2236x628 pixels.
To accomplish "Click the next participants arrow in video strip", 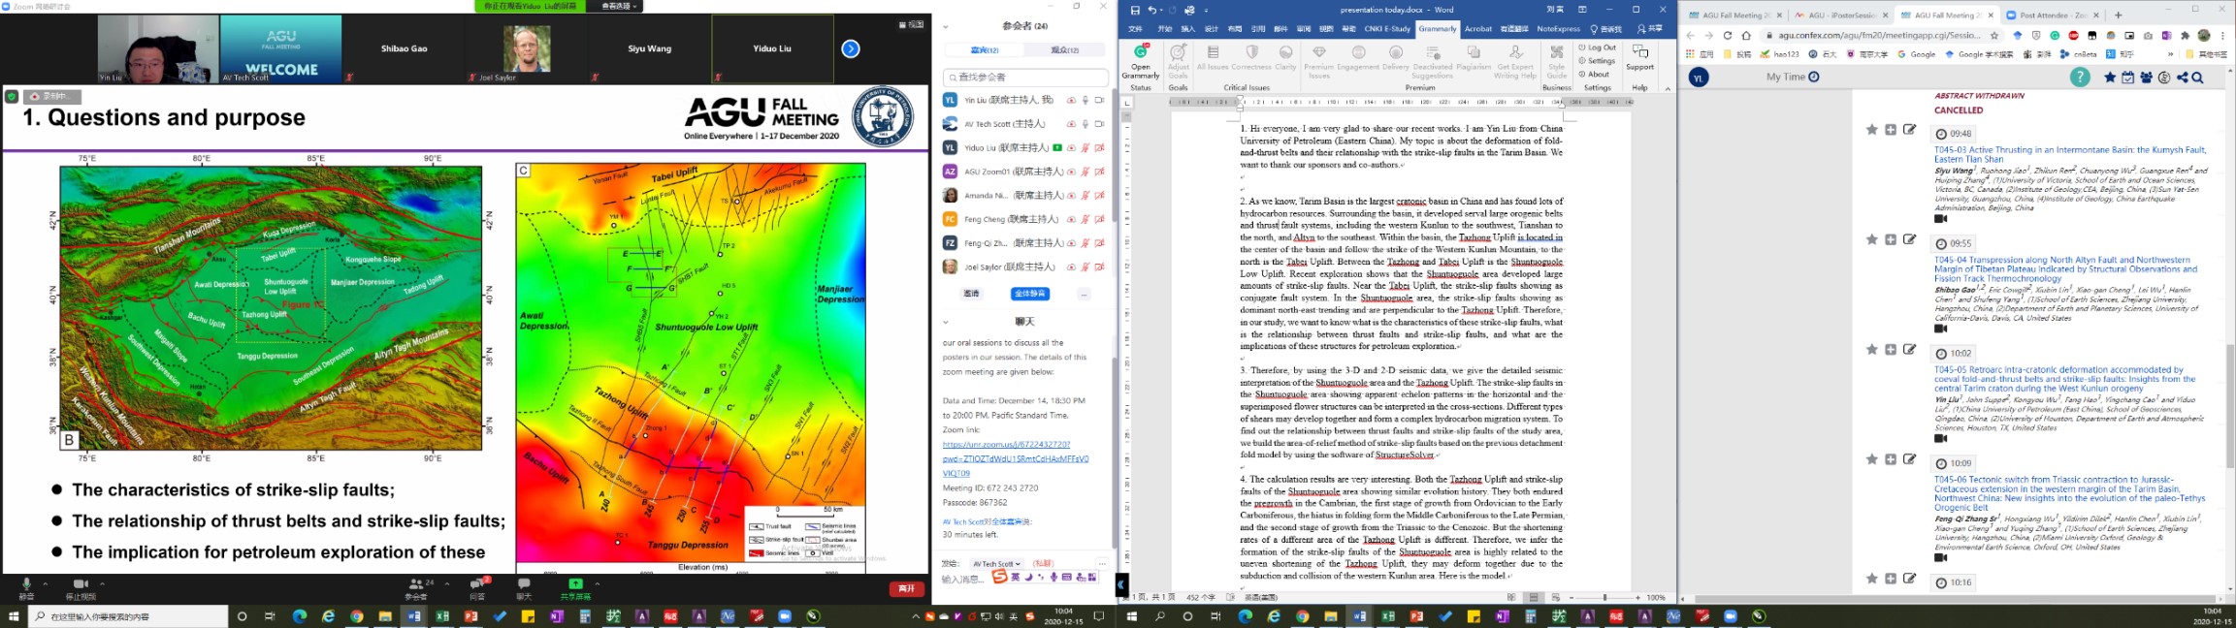I will tap(851, 49).
